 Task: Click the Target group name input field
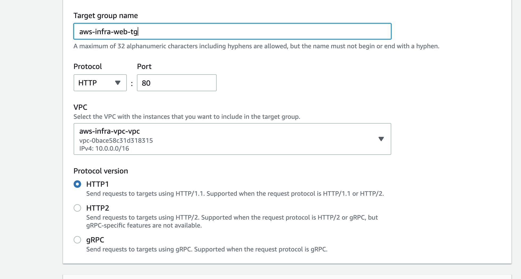point(232,32)
